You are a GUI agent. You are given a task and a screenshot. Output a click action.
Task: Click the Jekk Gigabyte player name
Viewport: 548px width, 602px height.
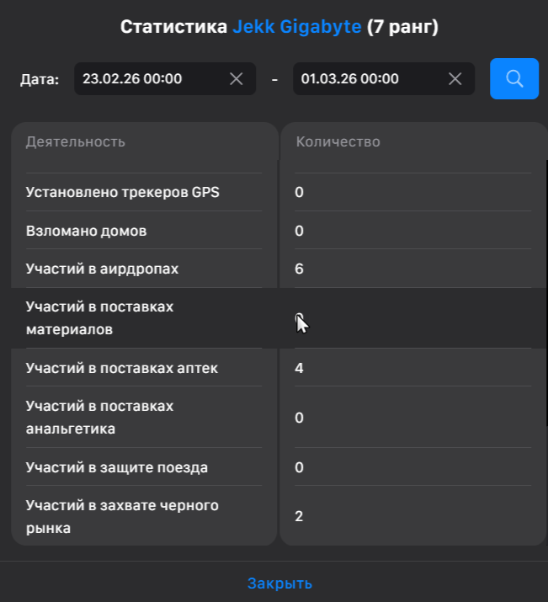297,27
